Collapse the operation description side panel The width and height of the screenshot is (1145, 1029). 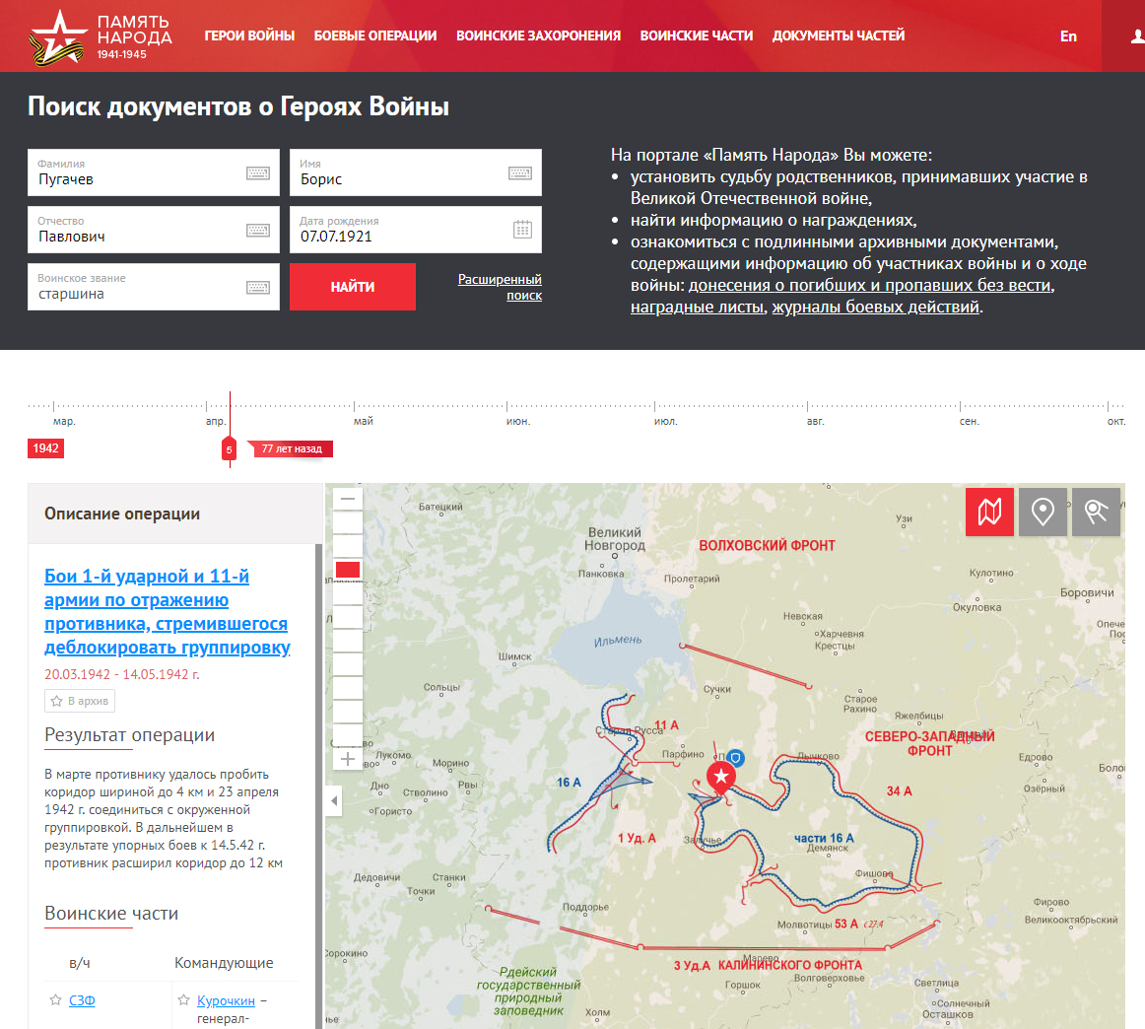point(334,801)
